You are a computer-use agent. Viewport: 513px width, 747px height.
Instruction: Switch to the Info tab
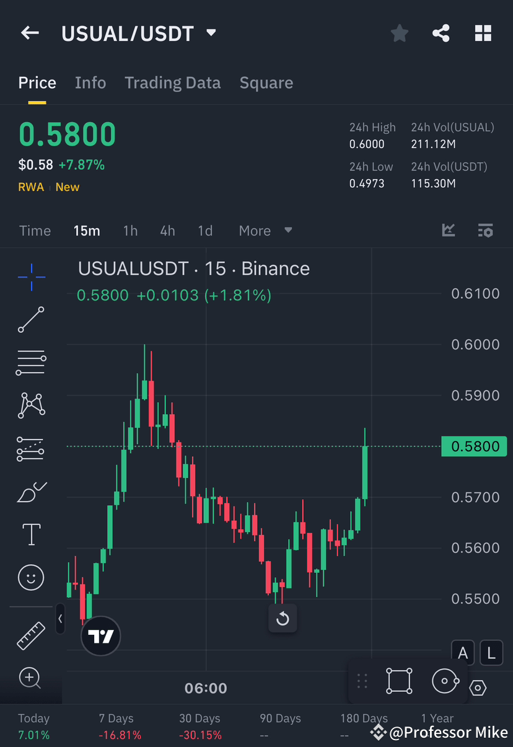90,82
